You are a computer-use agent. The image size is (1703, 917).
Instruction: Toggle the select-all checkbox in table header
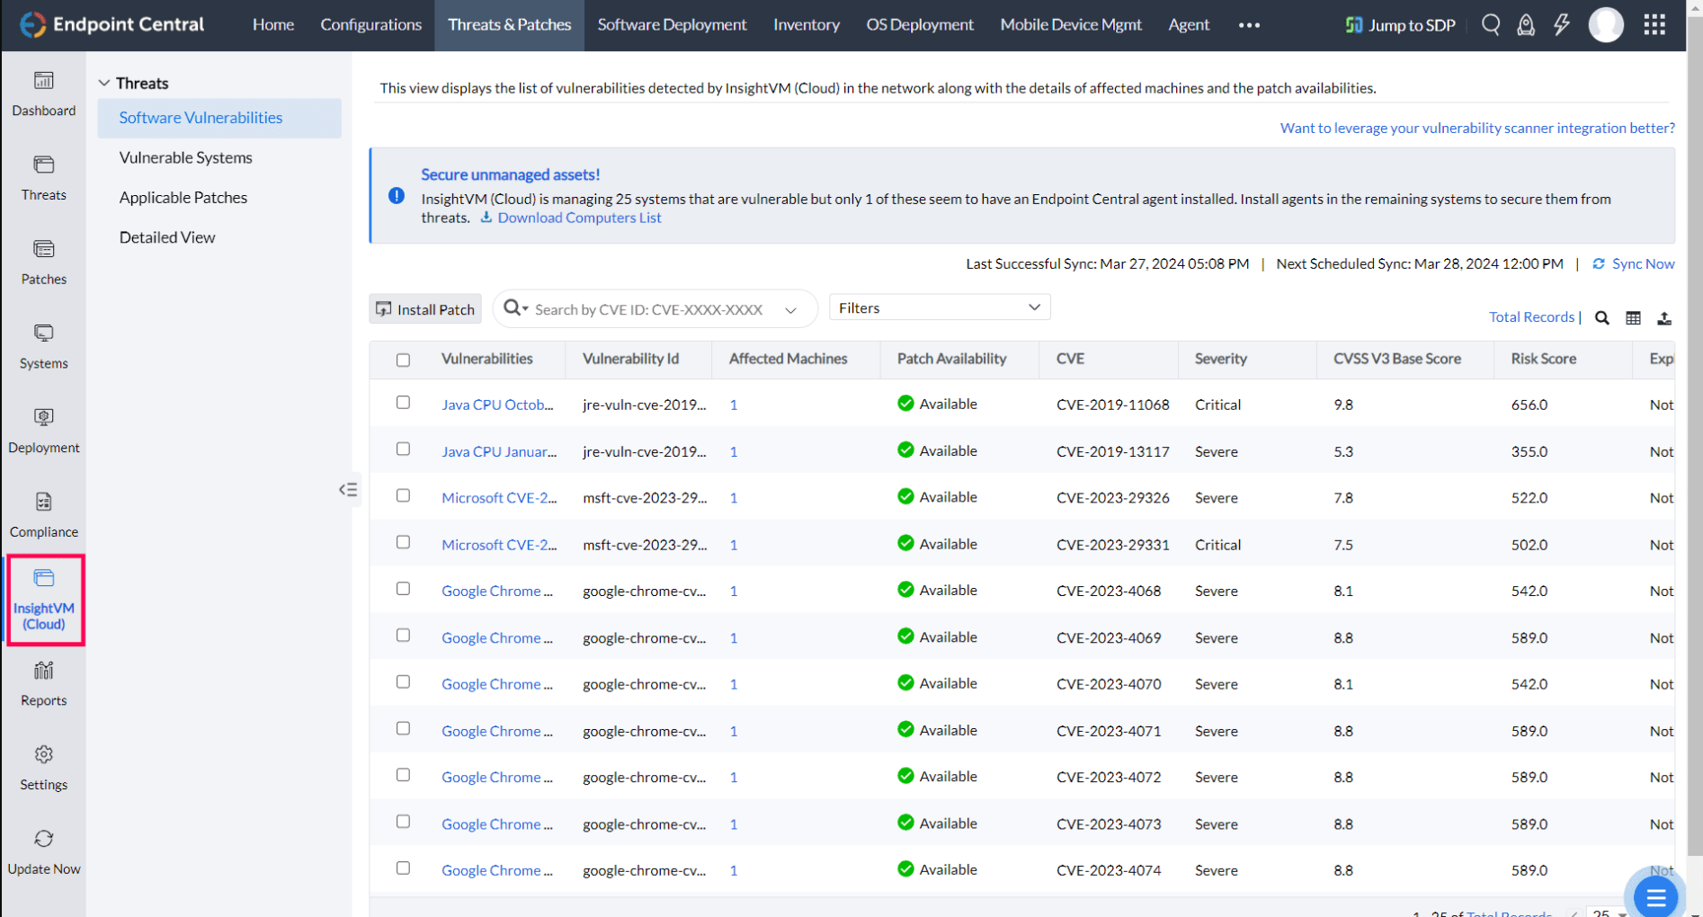pos(403,360)
